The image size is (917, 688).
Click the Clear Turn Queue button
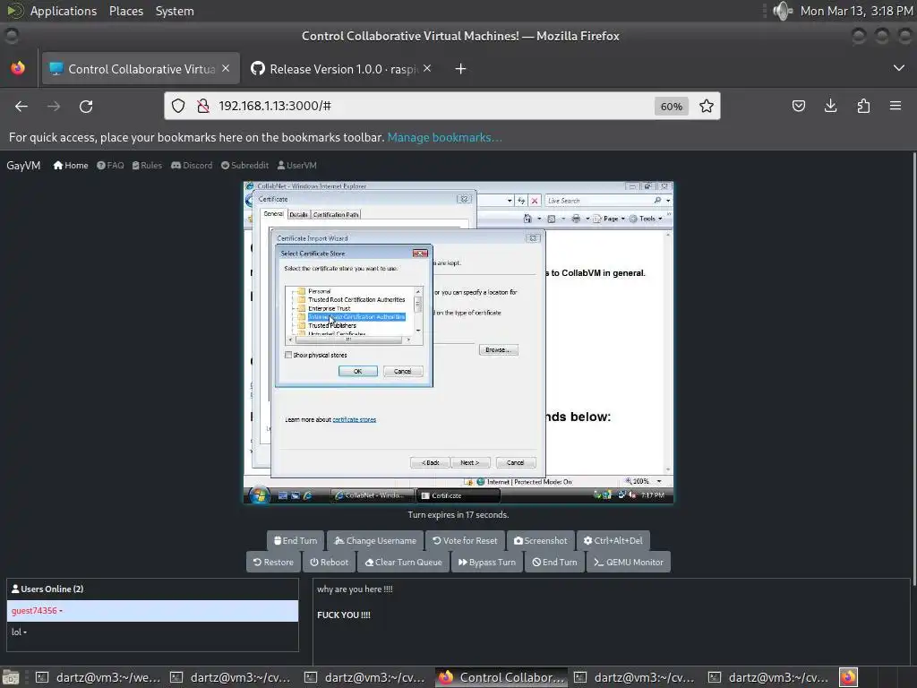[x=404, y=563]
